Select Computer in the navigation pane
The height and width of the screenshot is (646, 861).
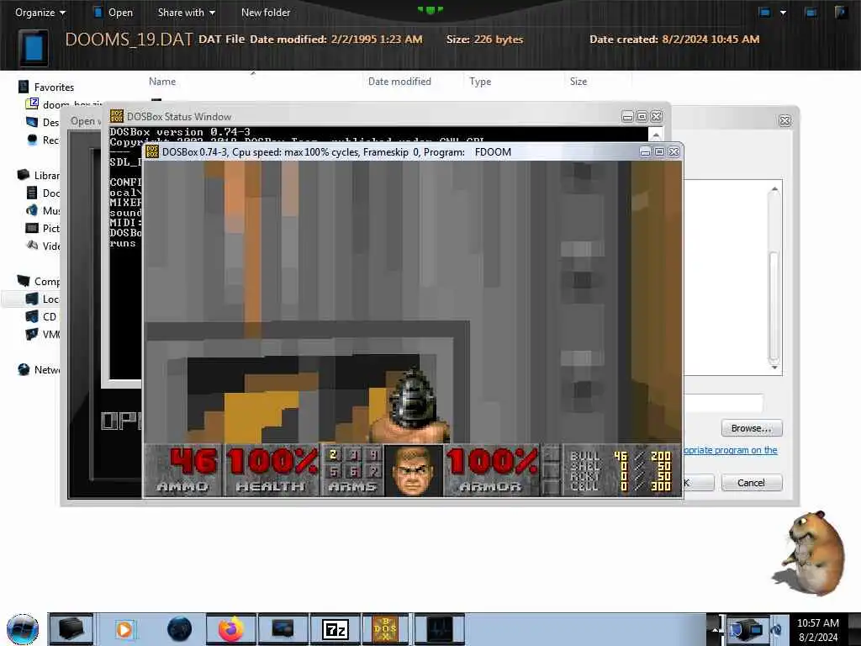[39, 281]
